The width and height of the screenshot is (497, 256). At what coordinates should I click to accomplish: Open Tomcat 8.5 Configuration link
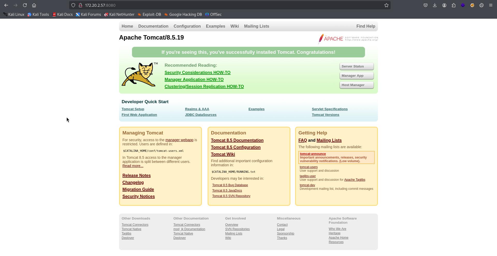236,147
